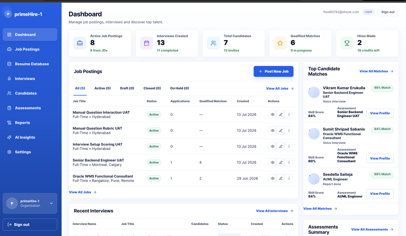Click the USER role badge
This screenshot has width=406, height=236.
[x=368, y=12]
